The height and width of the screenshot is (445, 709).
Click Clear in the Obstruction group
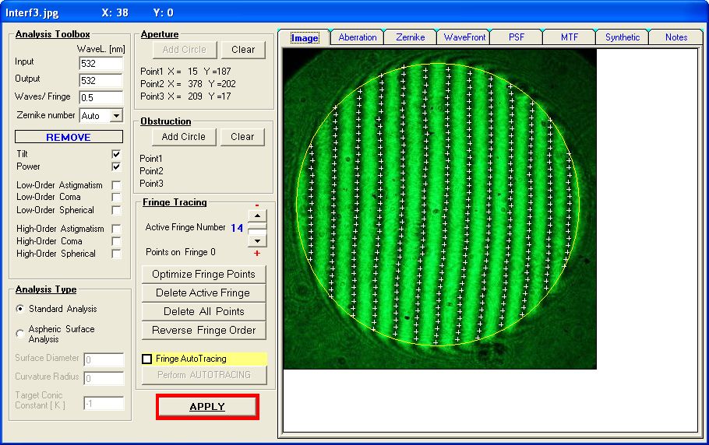[242, 137]
